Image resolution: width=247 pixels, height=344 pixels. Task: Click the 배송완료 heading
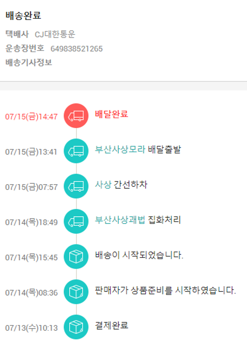click(23, 16)
